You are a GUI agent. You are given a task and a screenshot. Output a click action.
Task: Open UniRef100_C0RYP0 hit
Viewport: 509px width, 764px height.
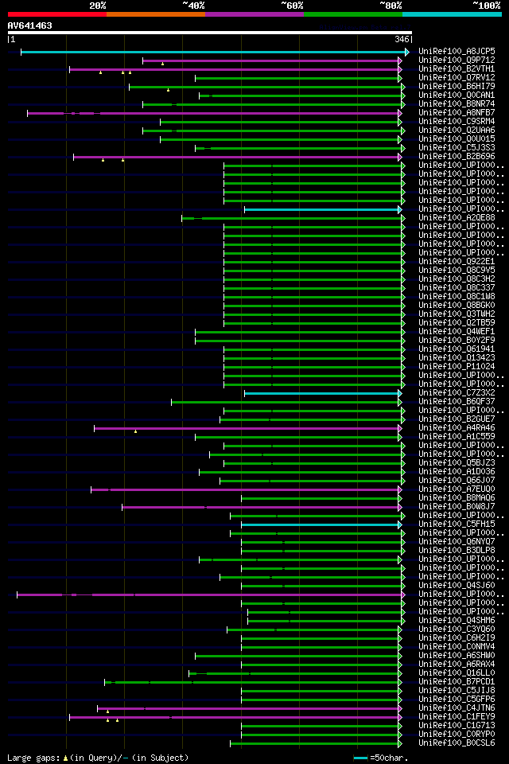pos(457,735)
